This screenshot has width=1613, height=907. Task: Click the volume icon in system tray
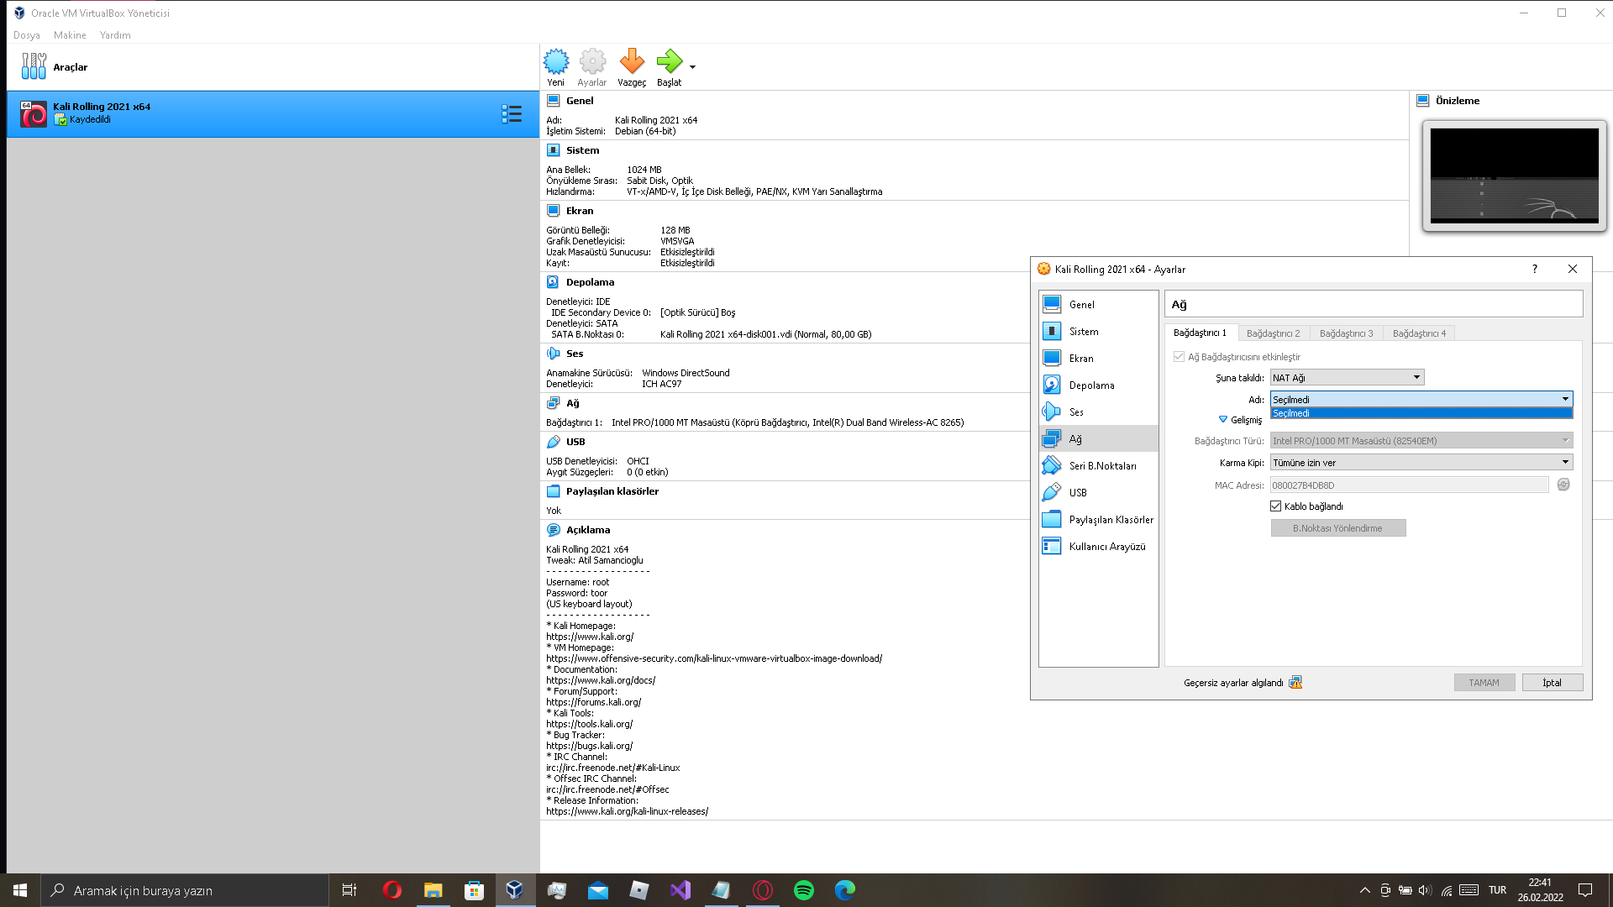(x=1425, y=890)
